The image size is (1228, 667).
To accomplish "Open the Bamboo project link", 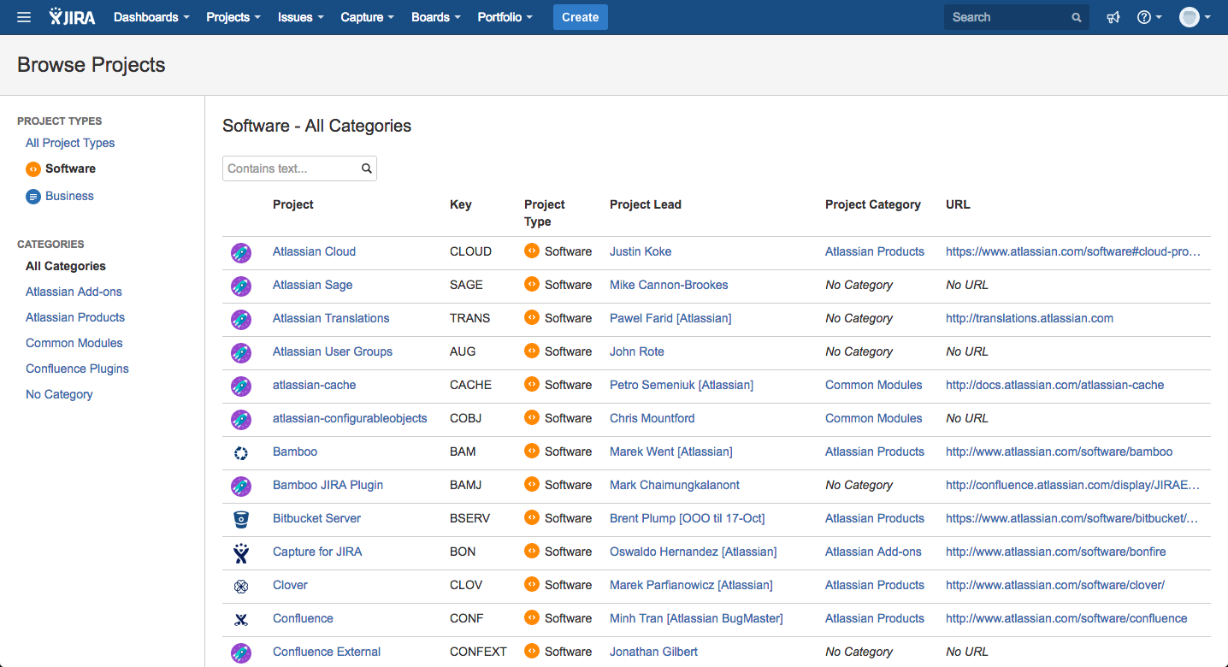I will pos(295,452).
